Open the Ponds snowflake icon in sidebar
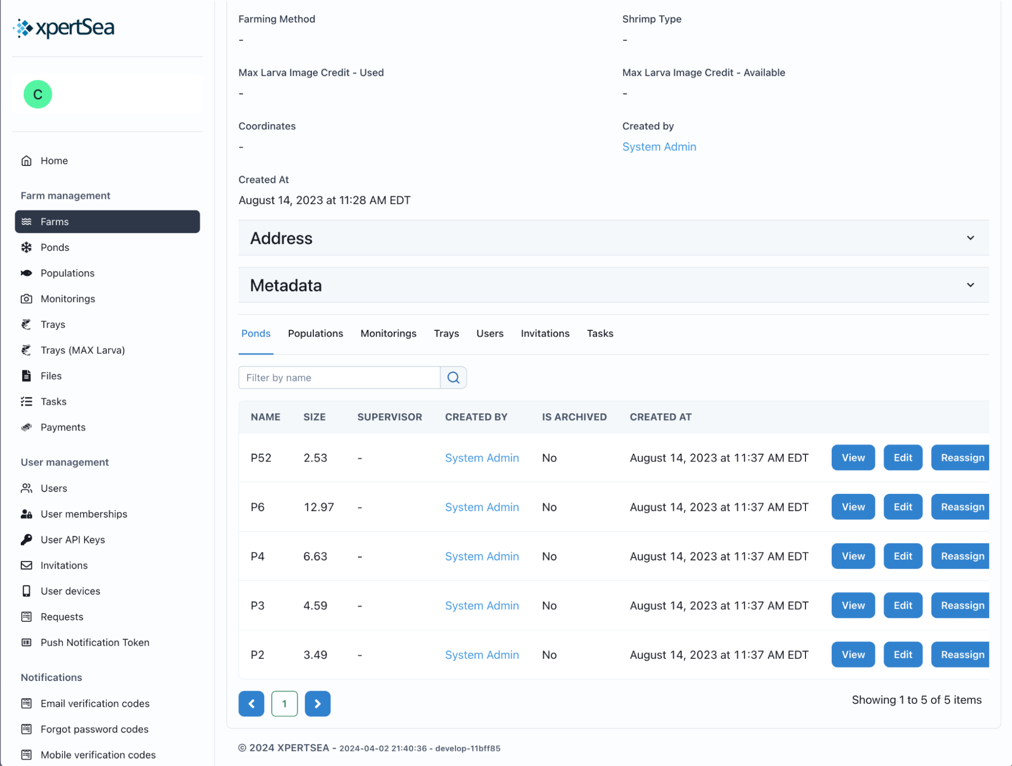This screenshot has height=766, width=1012. pyautogui.click(x=27, y=247)
